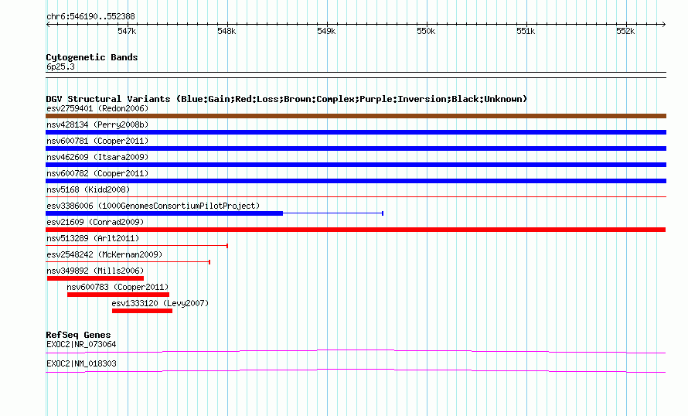Click the Cytogenetic Bands track title
The width and height of the screenshot is (688, 416).
pyautogui.click(x=92, y=57)
